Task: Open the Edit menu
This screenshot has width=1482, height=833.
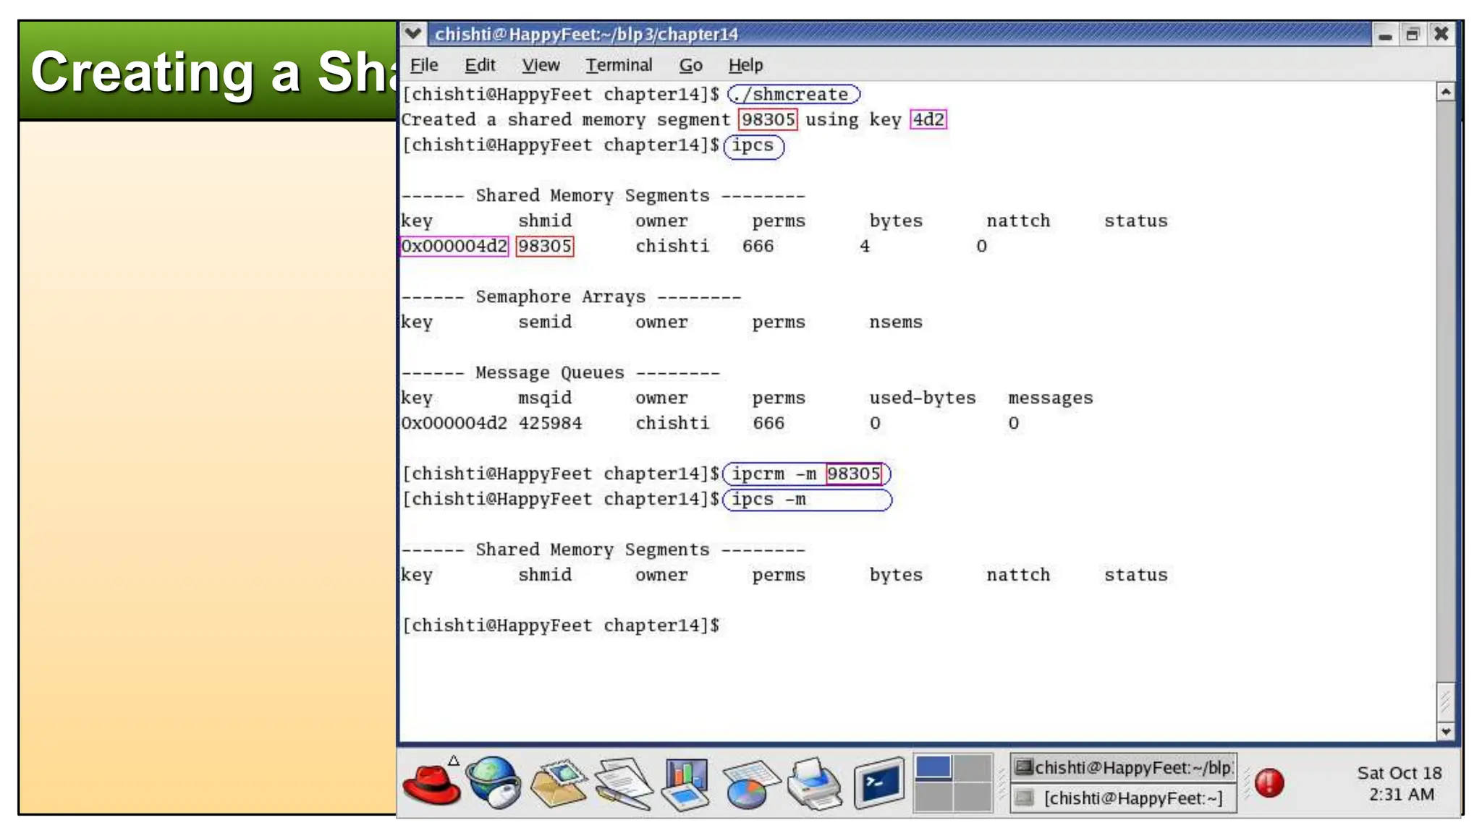Action: 480,65
